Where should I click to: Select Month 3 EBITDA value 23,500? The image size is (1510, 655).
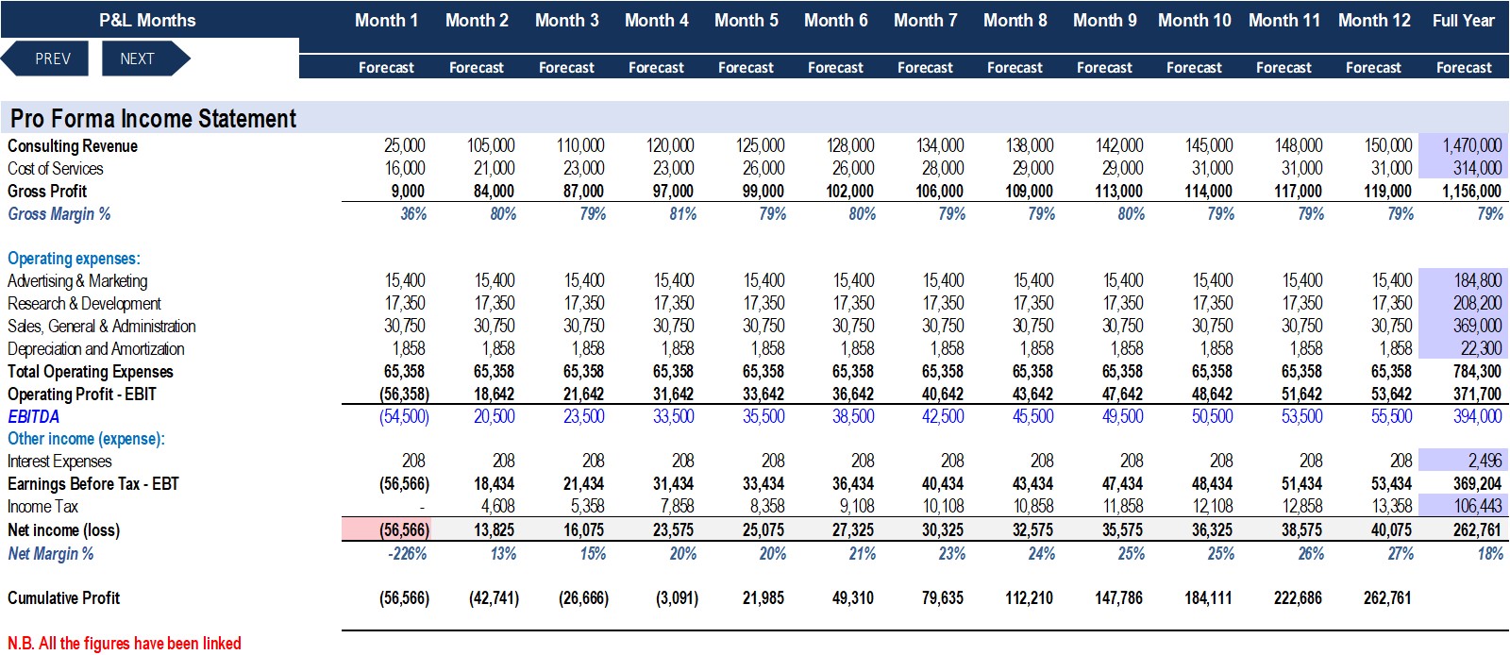point(583,416)
